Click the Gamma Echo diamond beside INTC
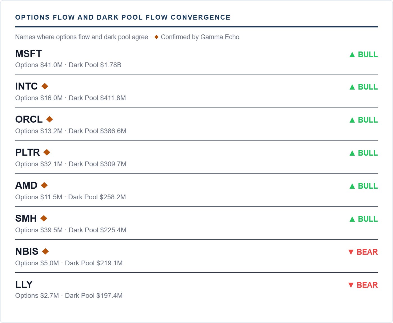Screen dimensions: 393x323 [x=45, y=86]
